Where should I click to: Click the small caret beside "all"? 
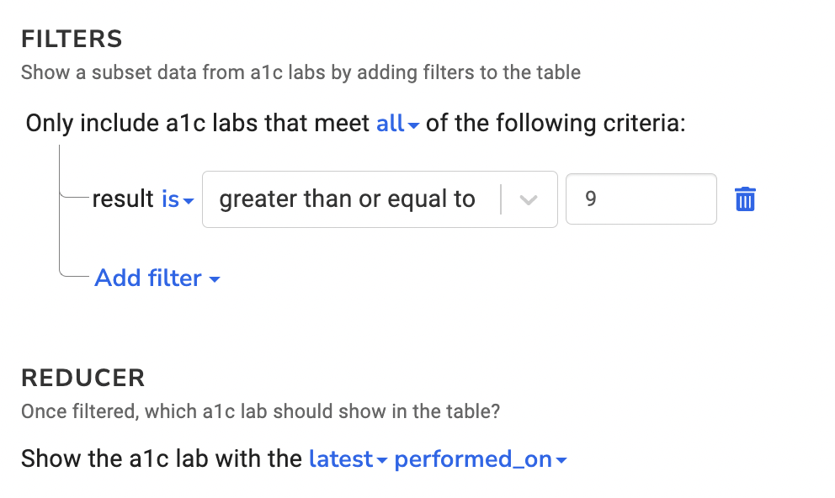click(x=413, y=126)
